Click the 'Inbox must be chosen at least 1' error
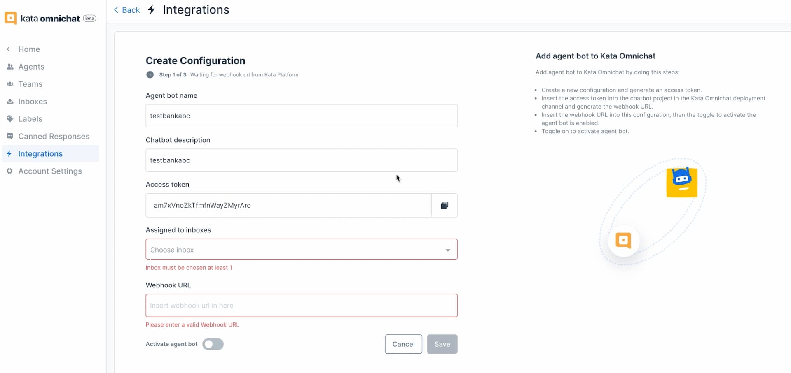Screen dimensions: 791x373 pos(189,268)
